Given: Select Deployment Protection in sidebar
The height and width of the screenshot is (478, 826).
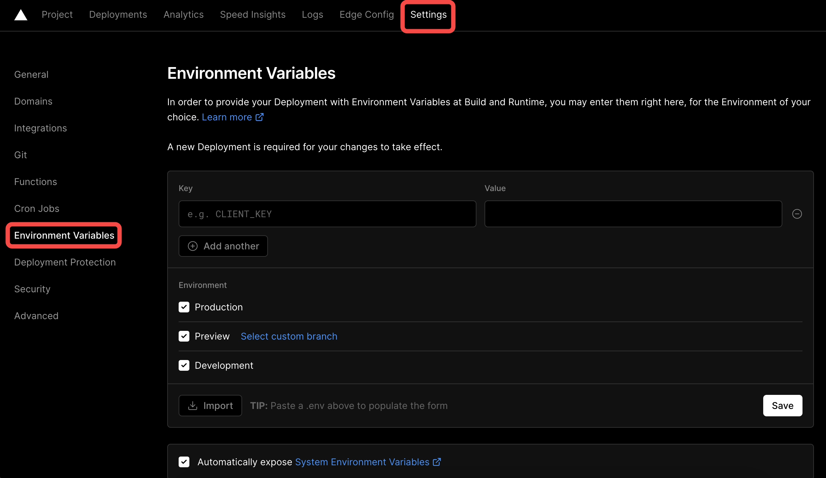Looking at the screenshot, I should tap(65, 262).
